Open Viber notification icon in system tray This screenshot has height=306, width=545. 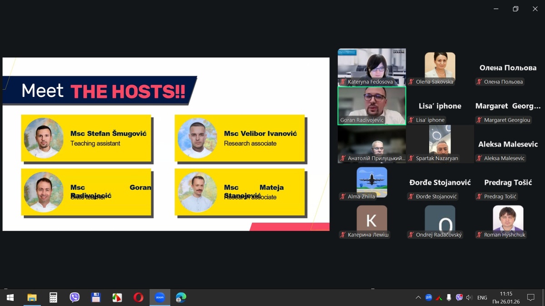[459, 297]
